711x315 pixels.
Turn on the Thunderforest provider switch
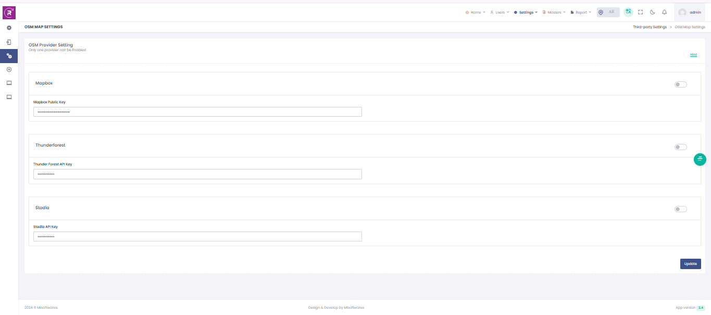[680, 147]
